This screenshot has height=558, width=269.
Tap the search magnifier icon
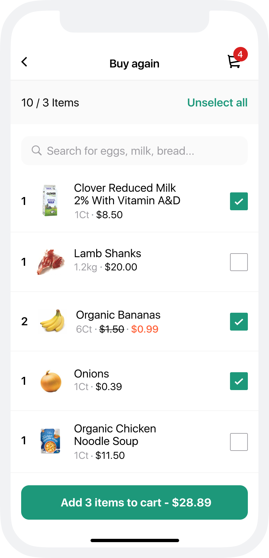[x=36, y=151]
